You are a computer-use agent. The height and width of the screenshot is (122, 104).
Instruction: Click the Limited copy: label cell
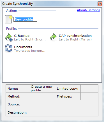coord(68,88)
